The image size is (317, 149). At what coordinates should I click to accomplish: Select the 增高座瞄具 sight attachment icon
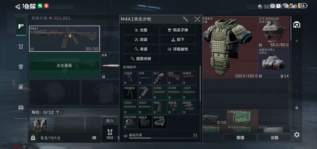click(130, 122)
